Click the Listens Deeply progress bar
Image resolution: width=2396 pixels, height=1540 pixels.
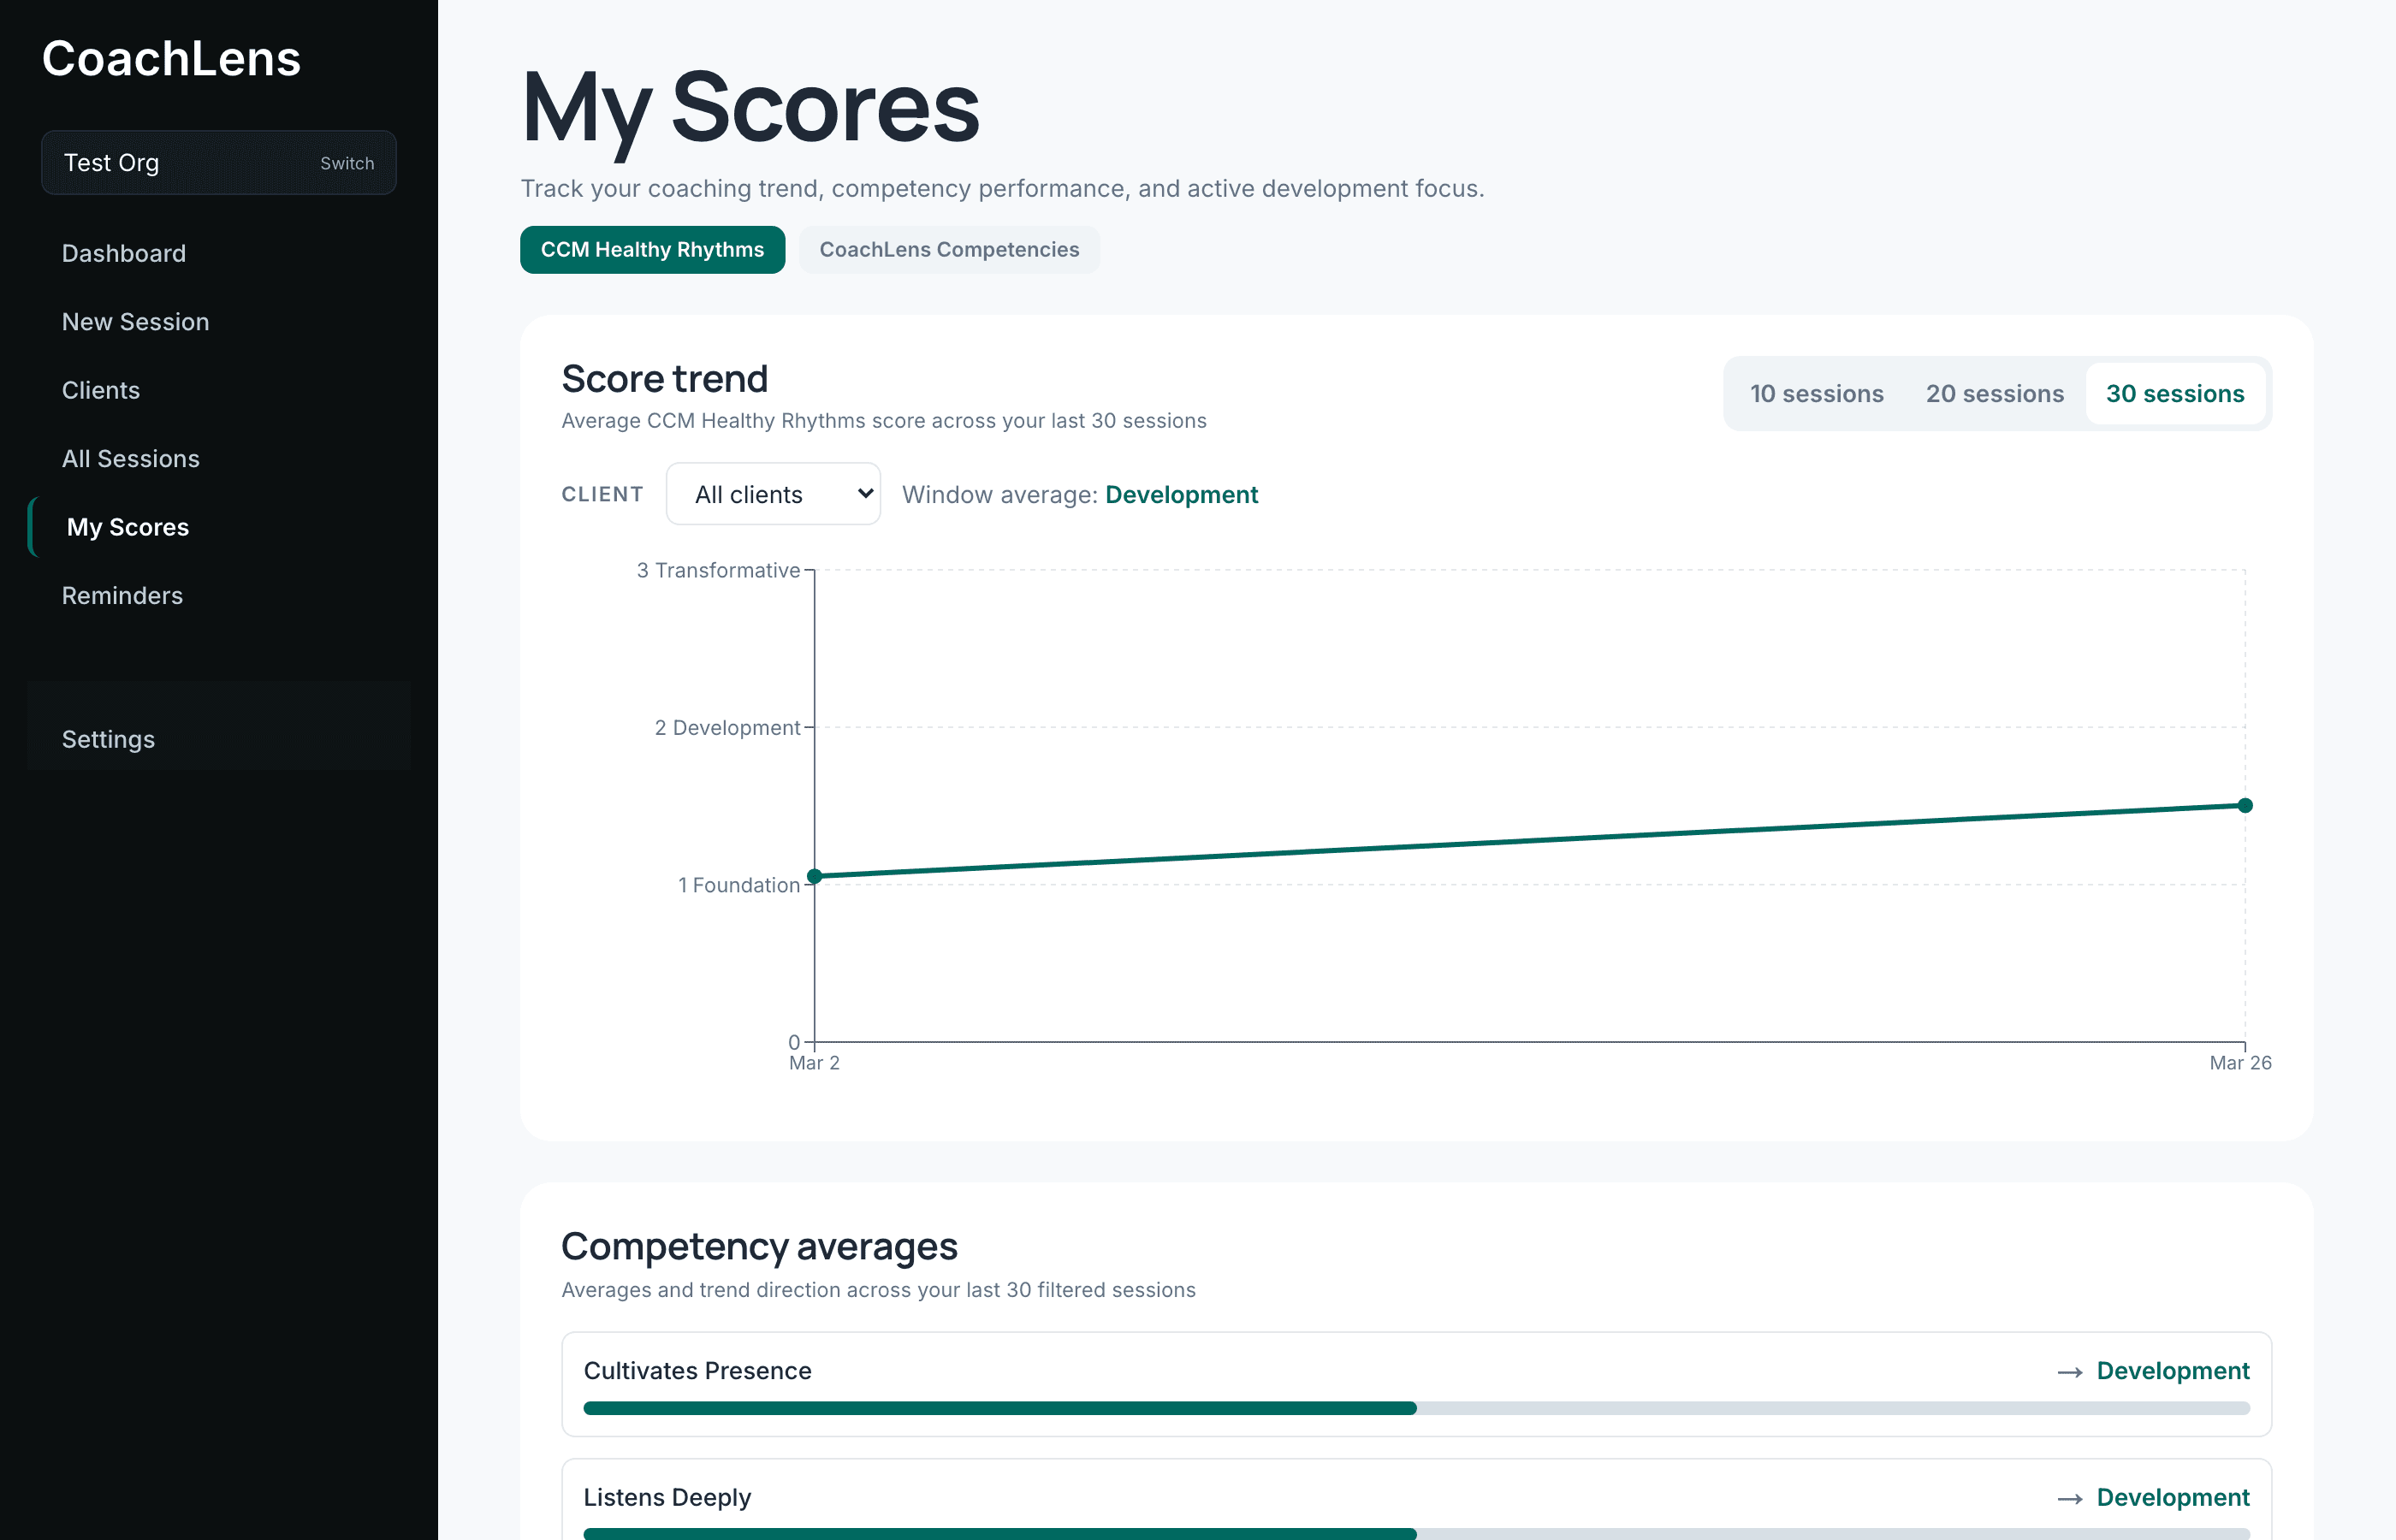pos(1416,1533)
